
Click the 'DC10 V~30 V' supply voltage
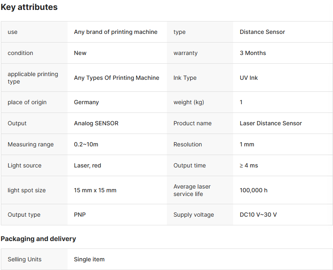point(258,215)
